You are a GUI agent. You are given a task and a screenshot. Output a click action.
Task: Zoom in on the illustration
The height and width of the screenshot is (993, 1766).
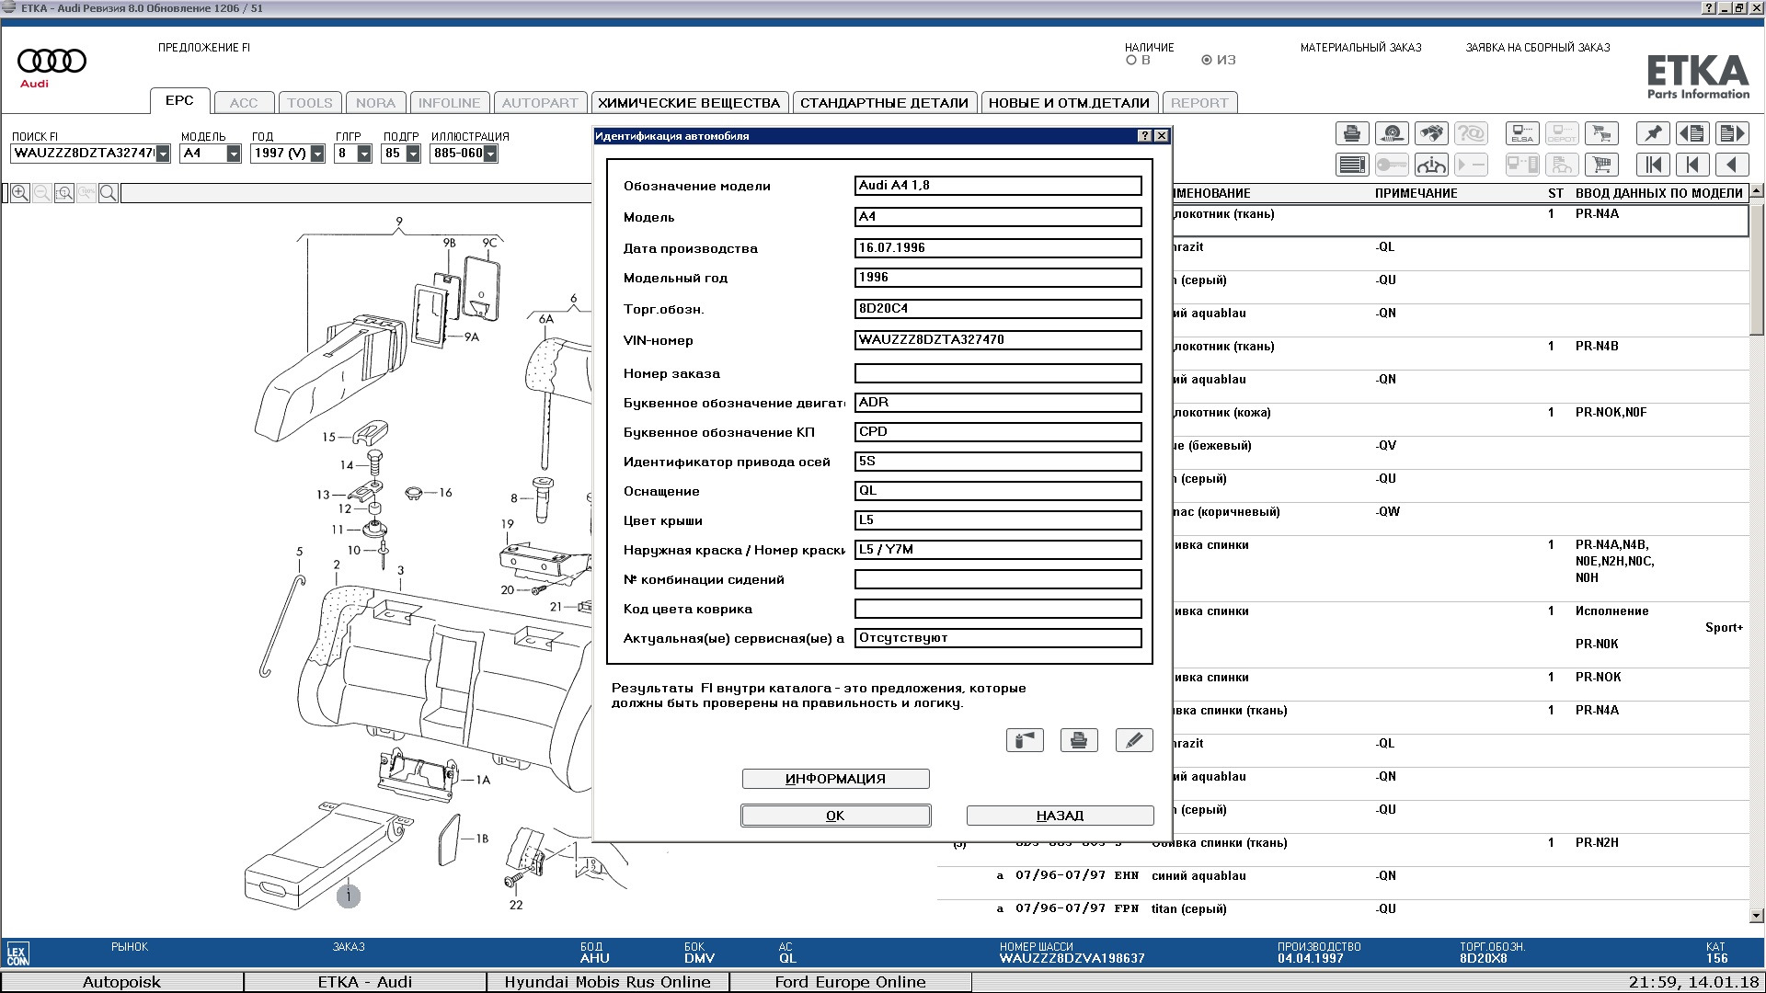click(19, 193)
